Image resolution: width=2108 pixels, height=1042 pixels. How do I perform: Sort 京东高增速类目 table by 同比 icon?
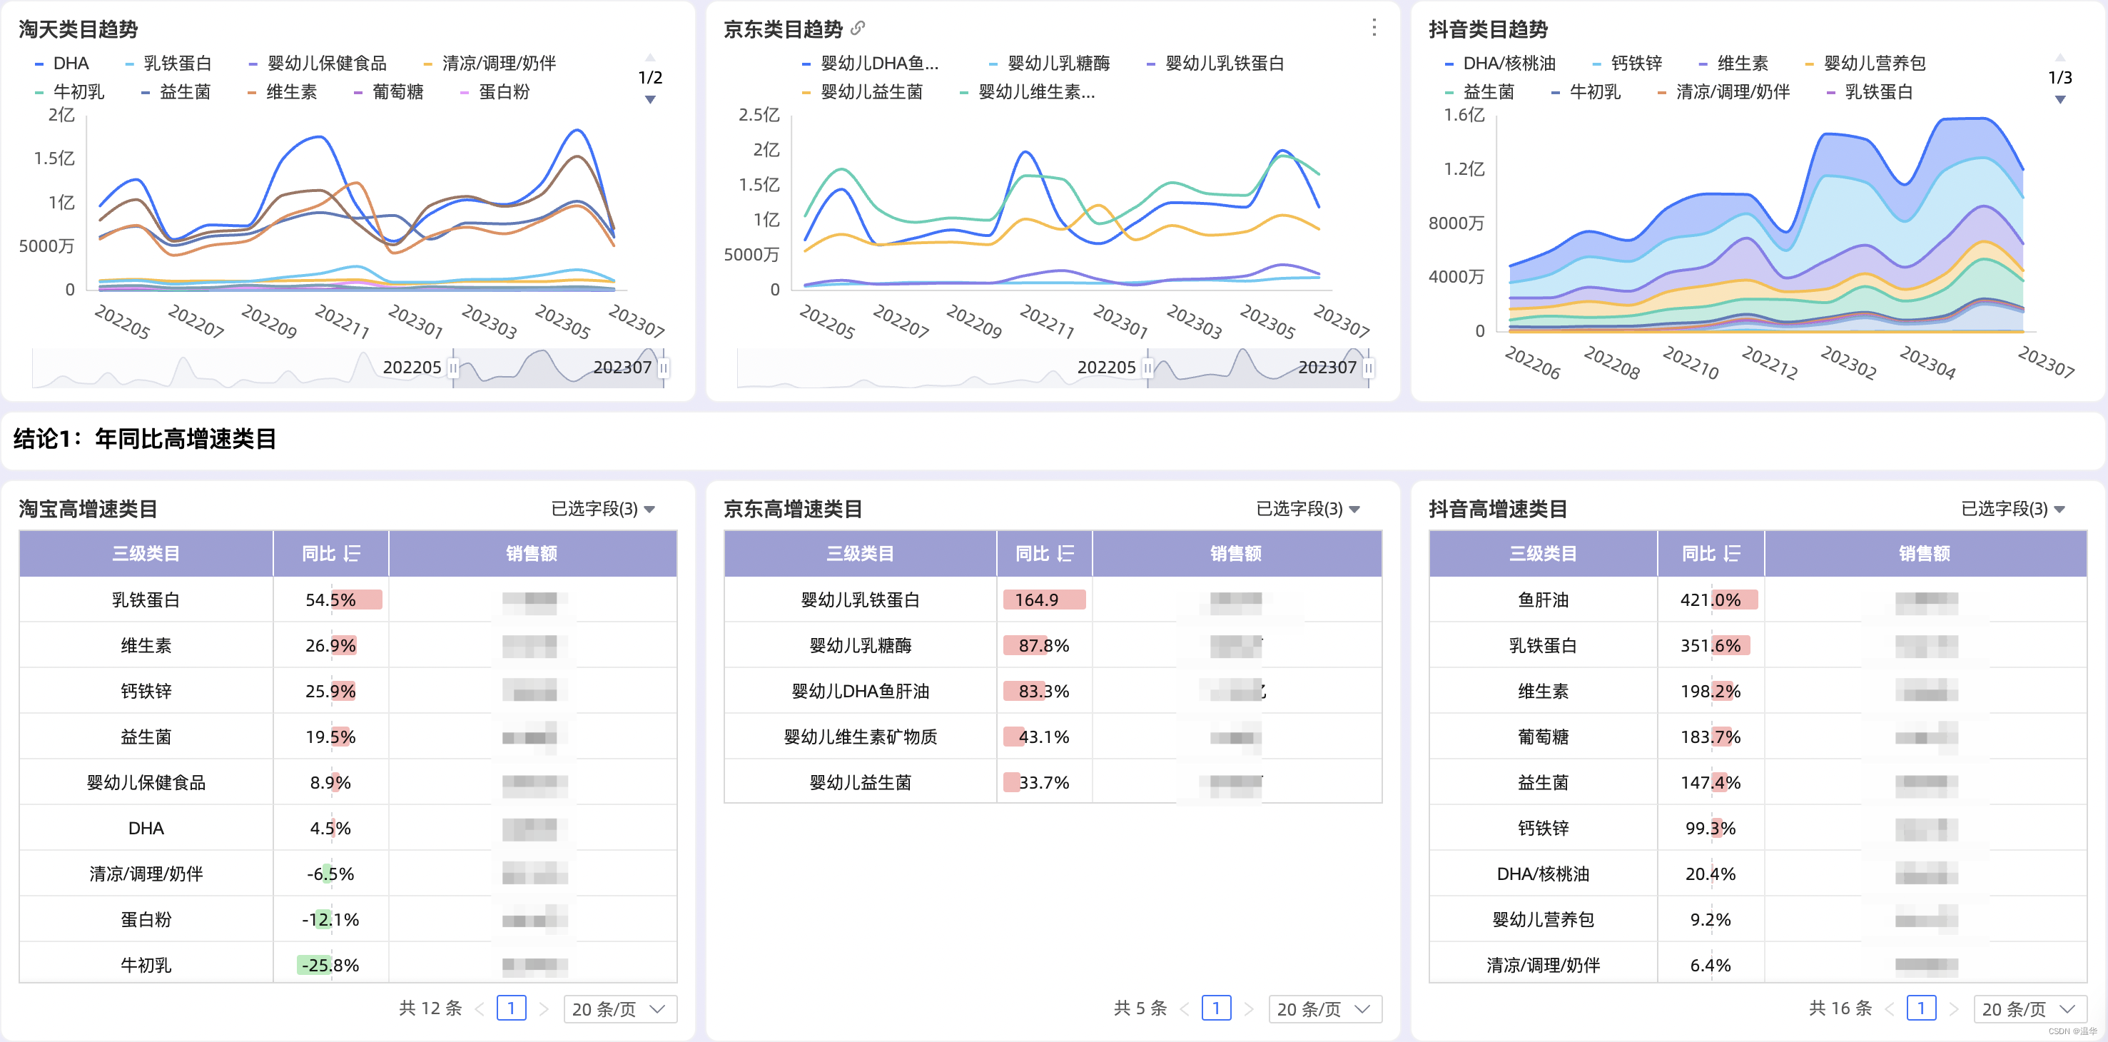pyautogui.click(x=1065, y=554)
